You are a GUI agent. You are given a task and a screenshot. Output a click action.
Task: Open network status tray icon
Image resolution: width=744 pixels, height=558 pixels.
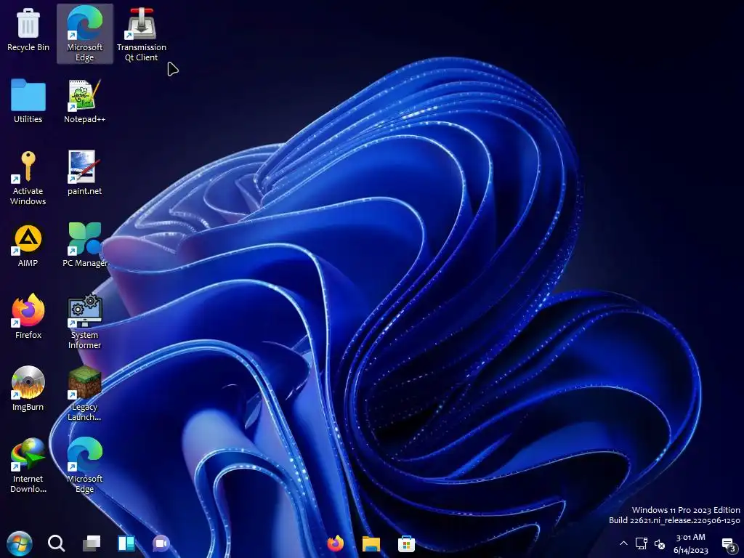642,543
